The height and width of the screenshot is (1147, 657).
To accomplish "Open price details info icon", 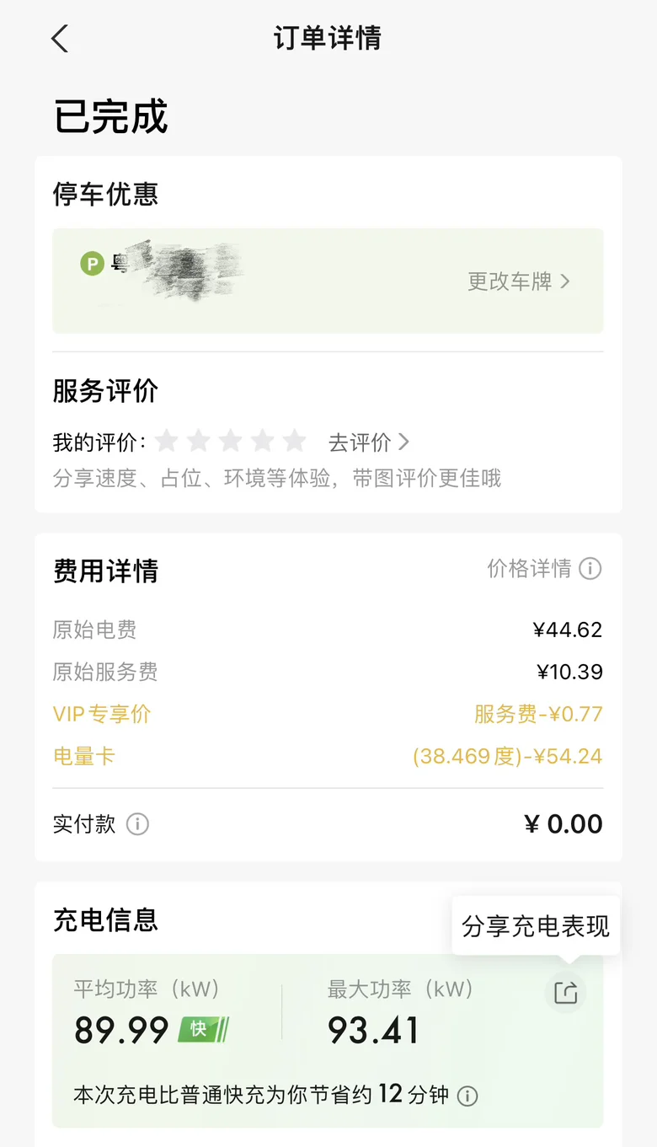I will [590, 569].
